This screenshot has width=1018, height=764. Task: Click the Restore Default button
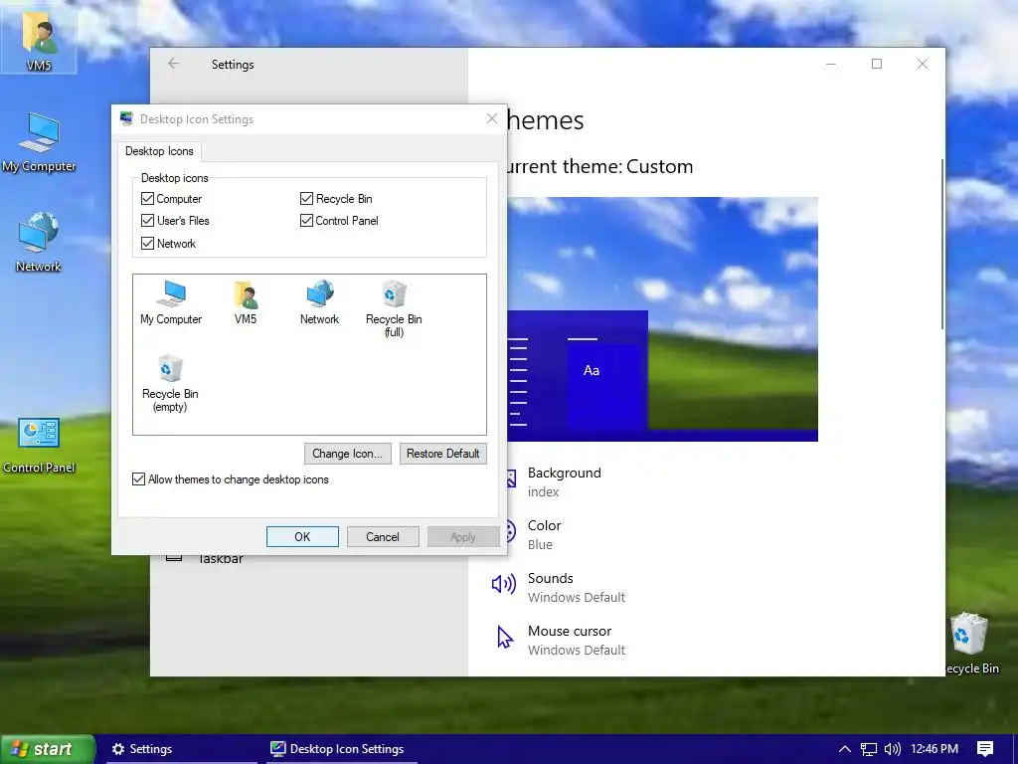pyautogui.click(x=442, y=454)
